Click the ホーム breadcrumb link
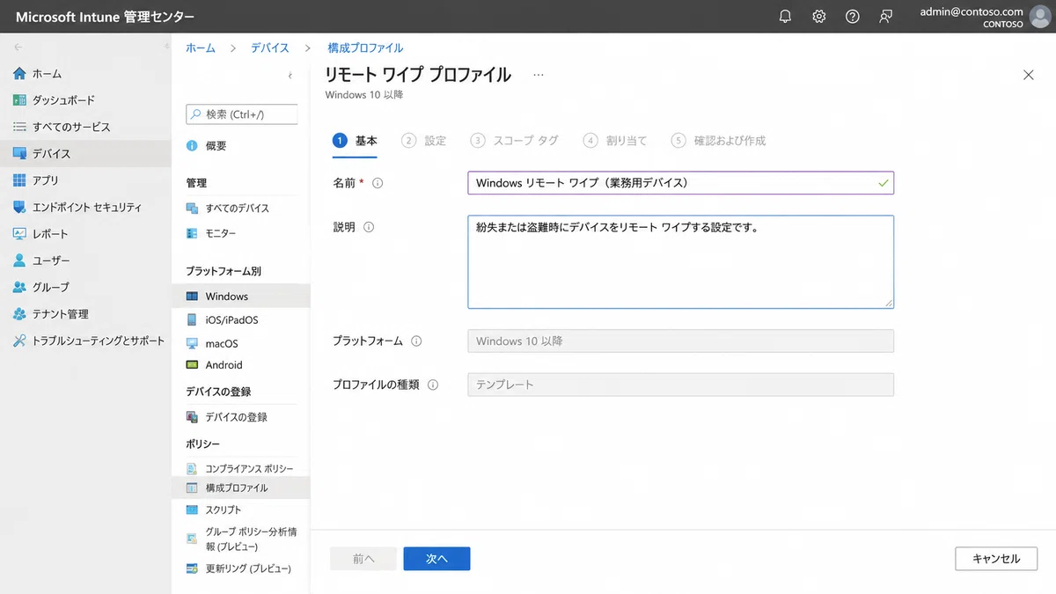This screenshot has width=1056, height=594. click(x=201, y=48)
